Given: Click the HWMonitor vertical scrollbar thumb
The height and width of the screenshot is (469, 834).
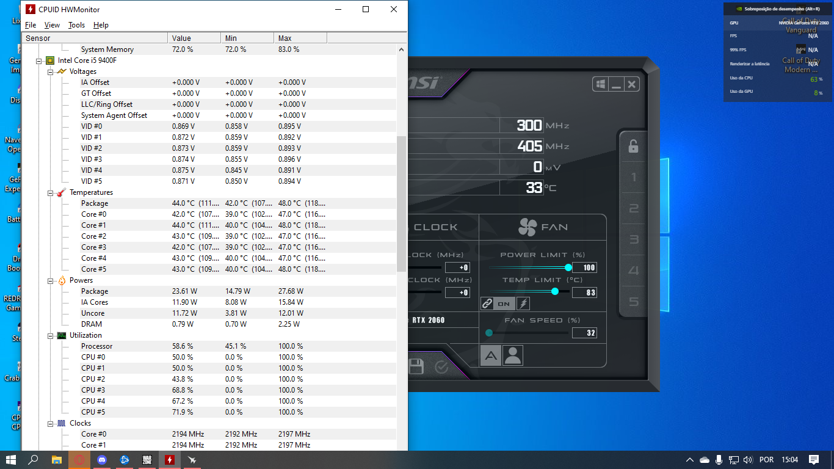Looking at the screenshot, I should (x=401, y=203).
